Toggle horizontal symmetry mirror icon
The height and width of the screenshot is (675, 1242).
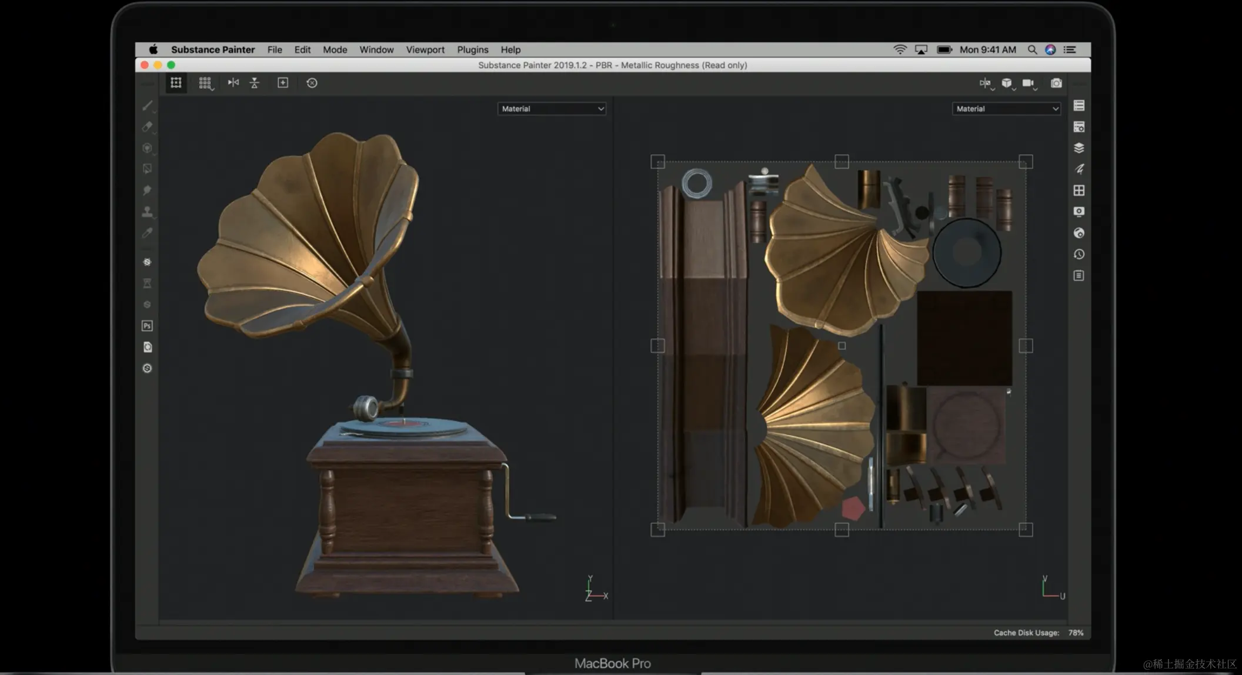[233, 83]
